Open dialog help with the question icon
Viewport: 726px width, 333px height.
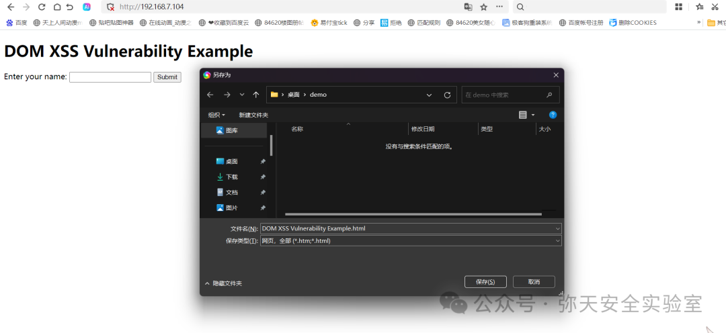(x=553, y=115)
